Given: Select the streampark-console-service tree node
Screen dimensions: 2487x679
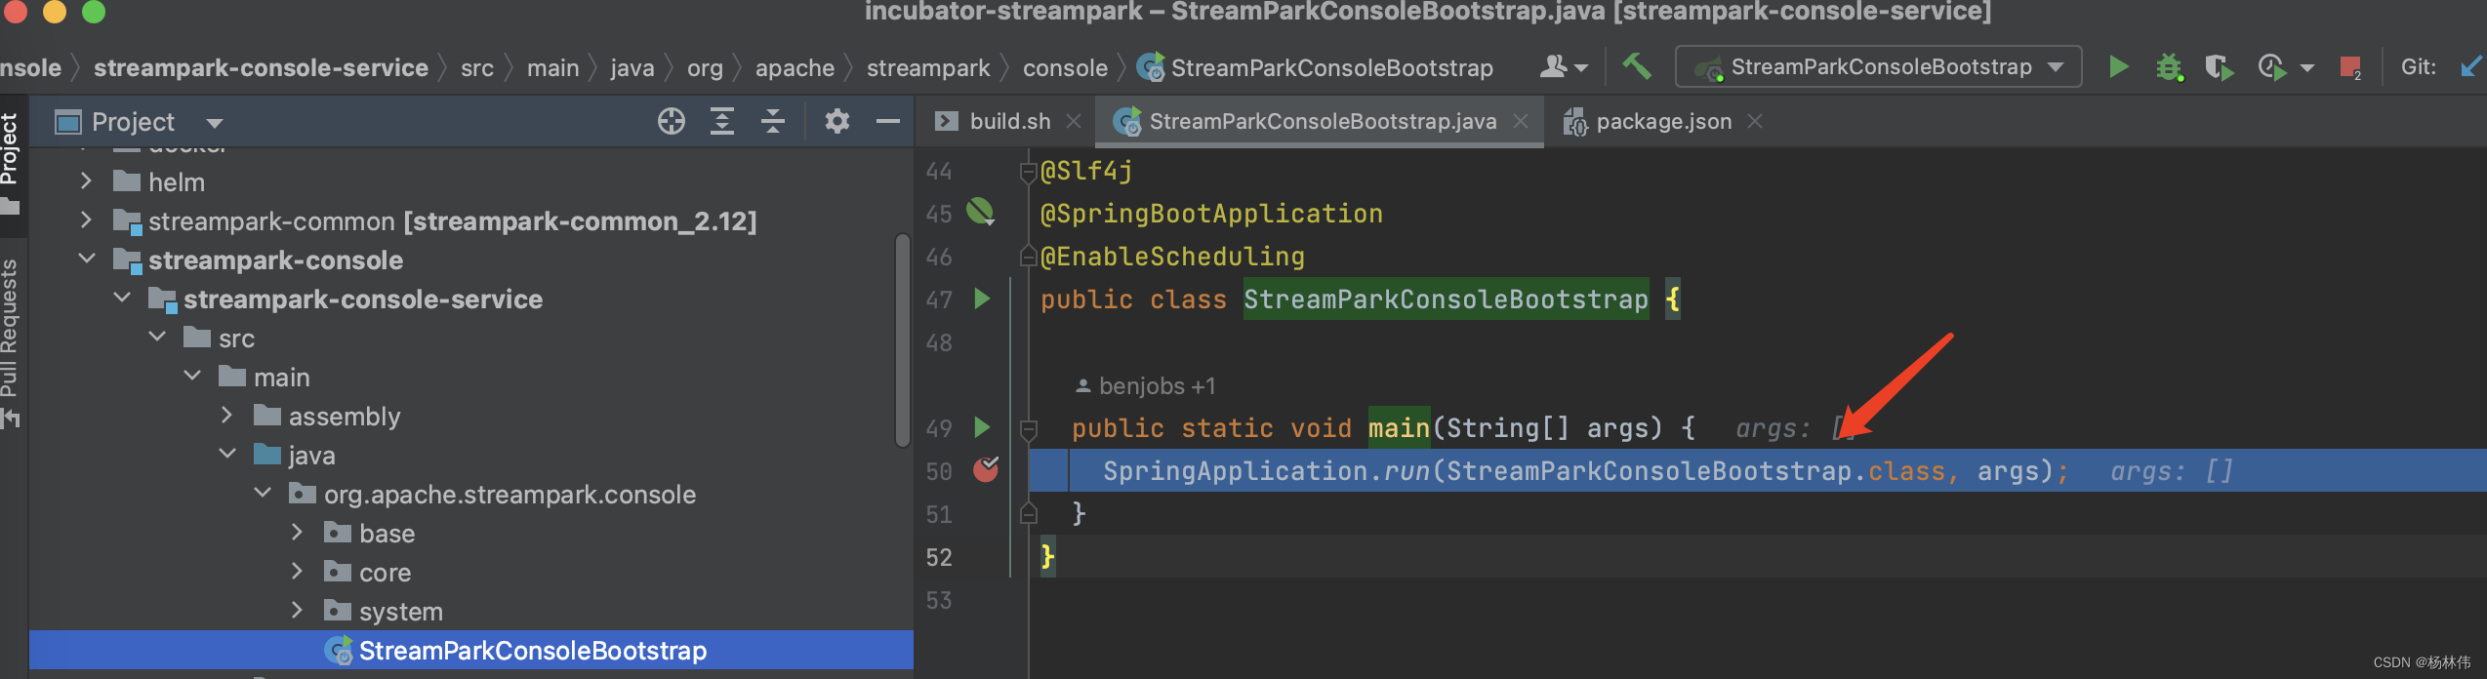Looking at the screenshot, I should coord(471,299).
